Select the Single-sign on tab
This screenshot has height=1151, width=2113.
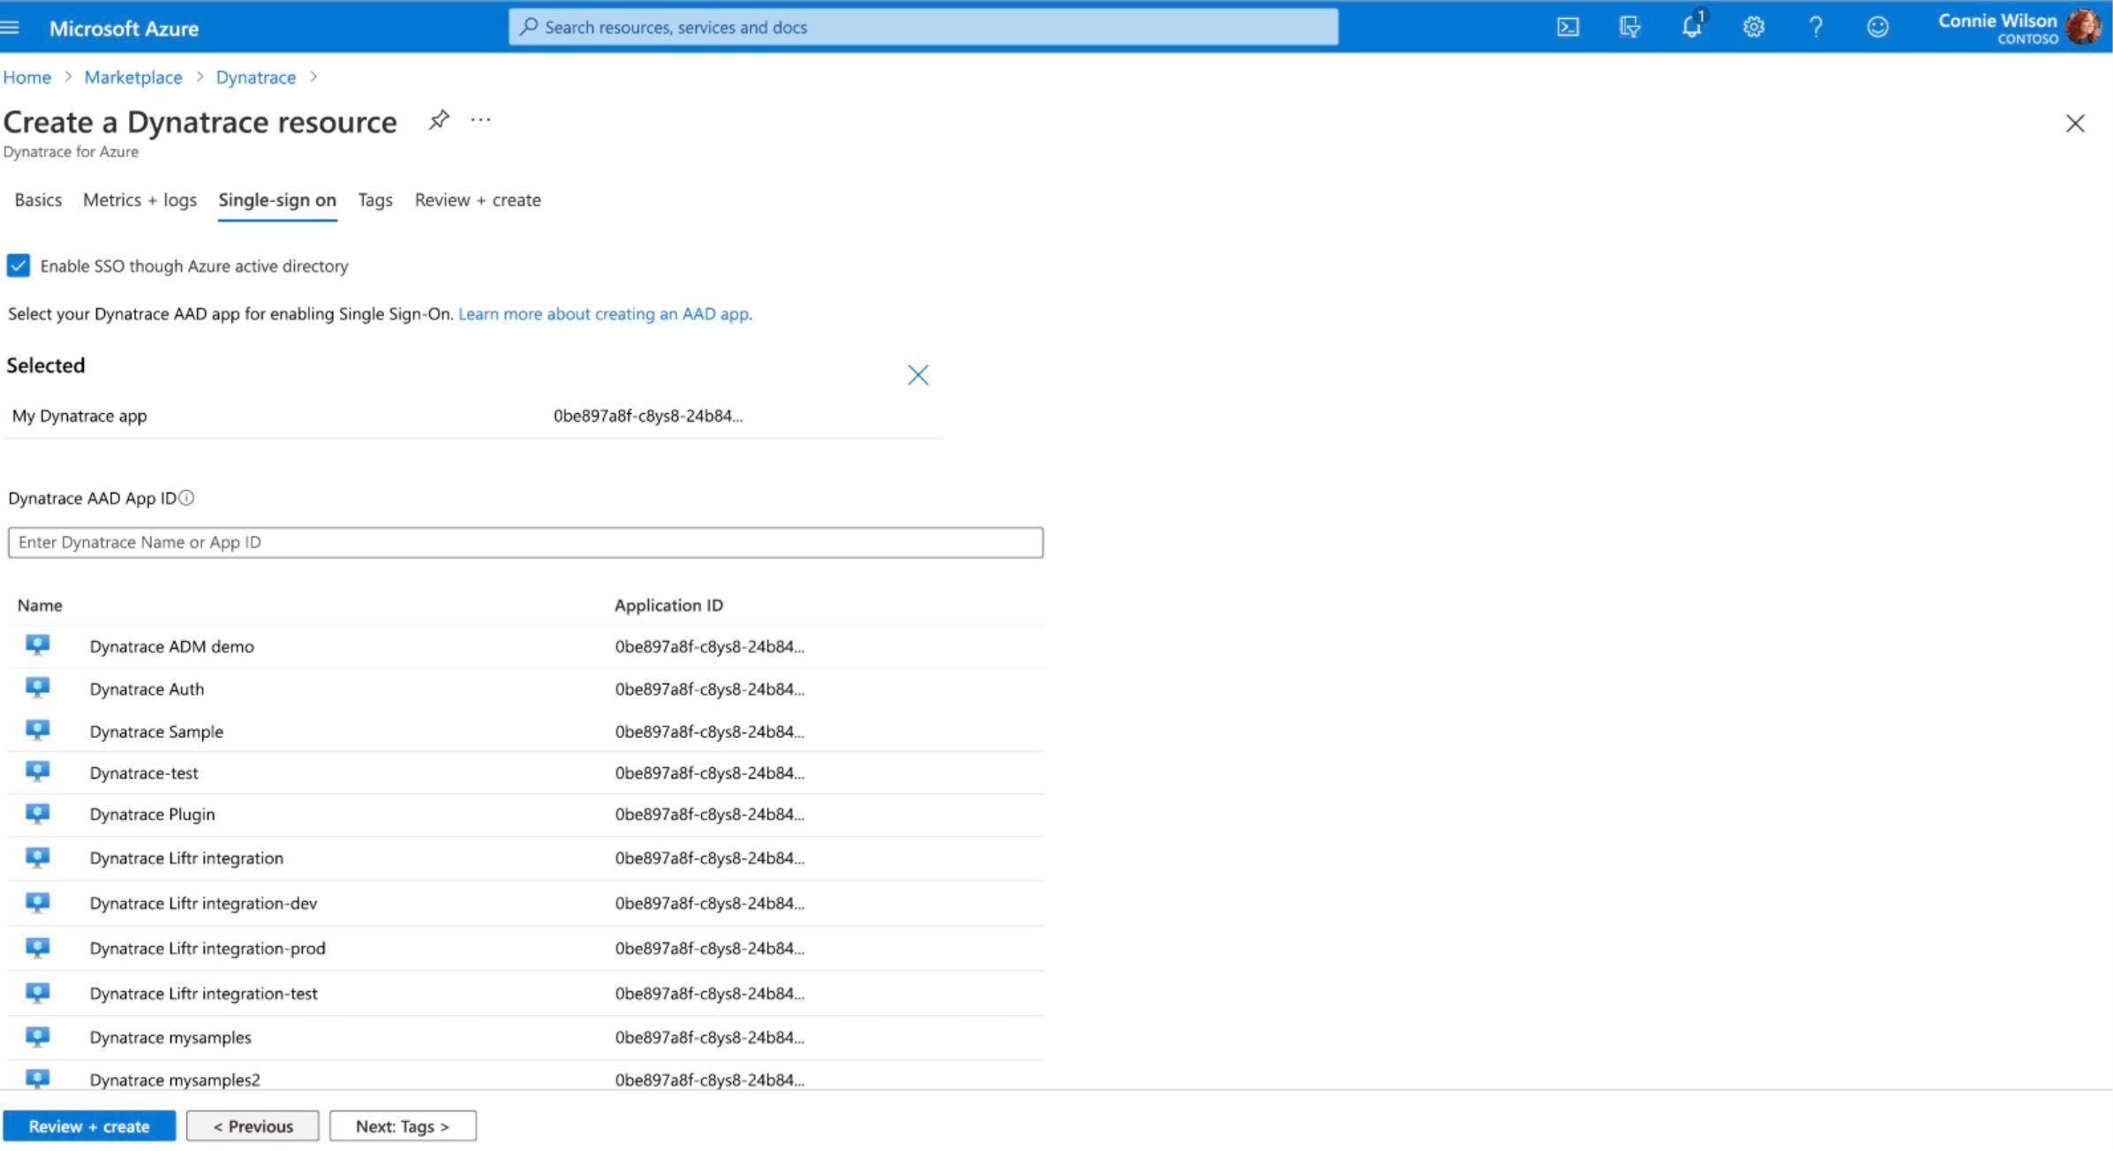coord(277,200)
